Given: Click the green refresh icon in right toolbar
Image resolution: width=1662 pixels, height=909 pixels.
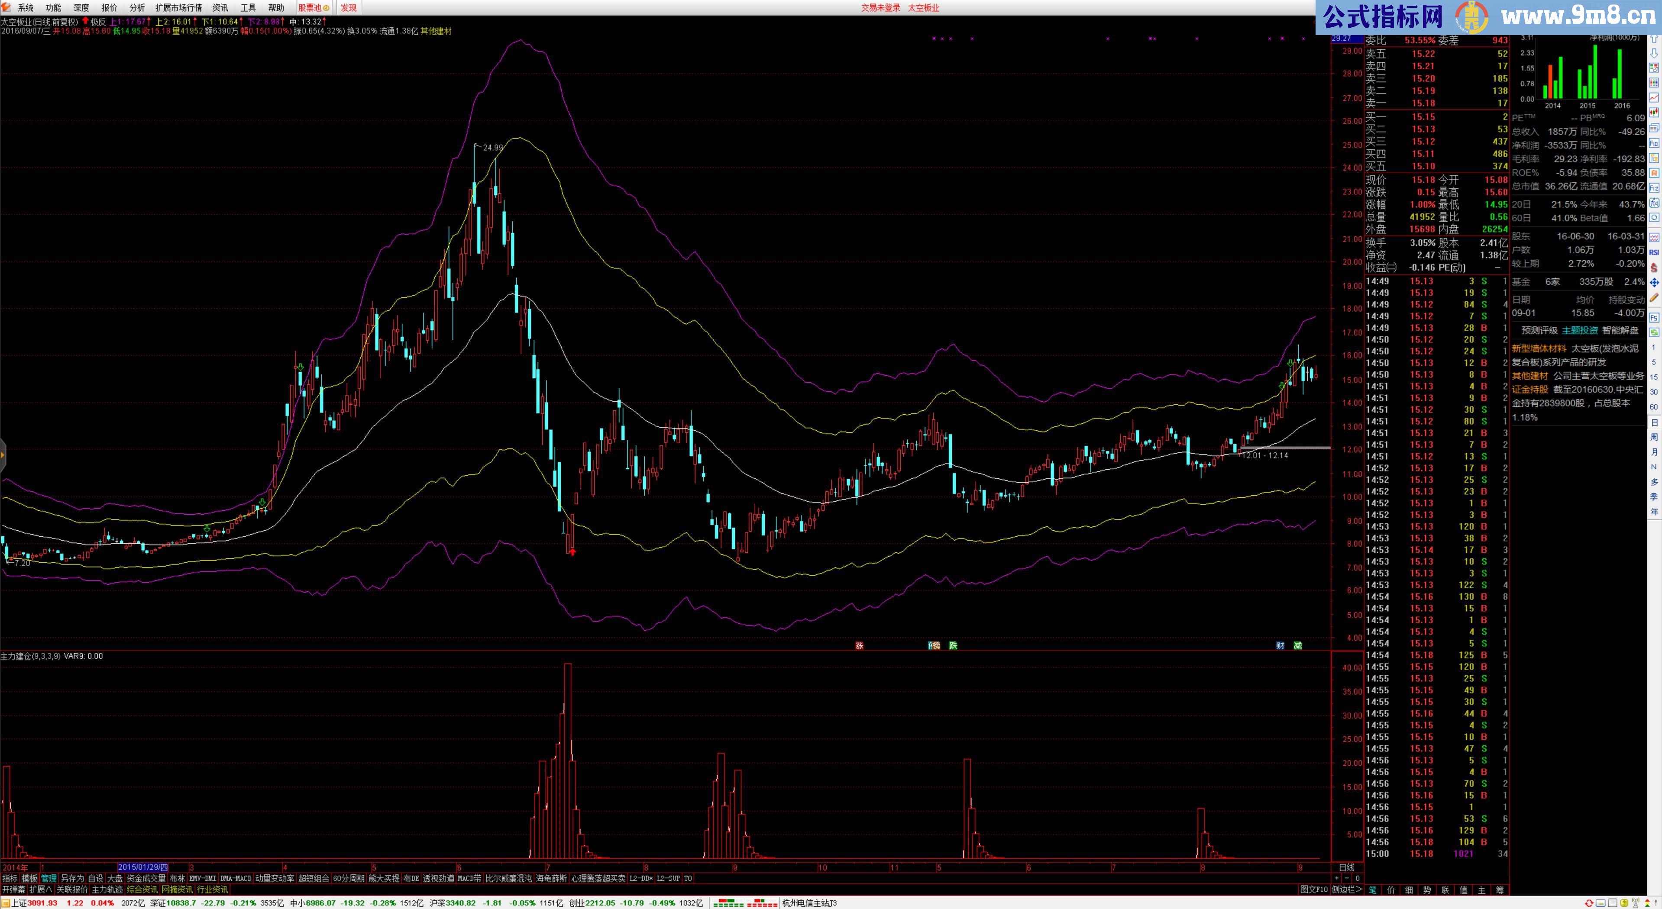Looking at the screenshot, I should [x=1654, y=332].
